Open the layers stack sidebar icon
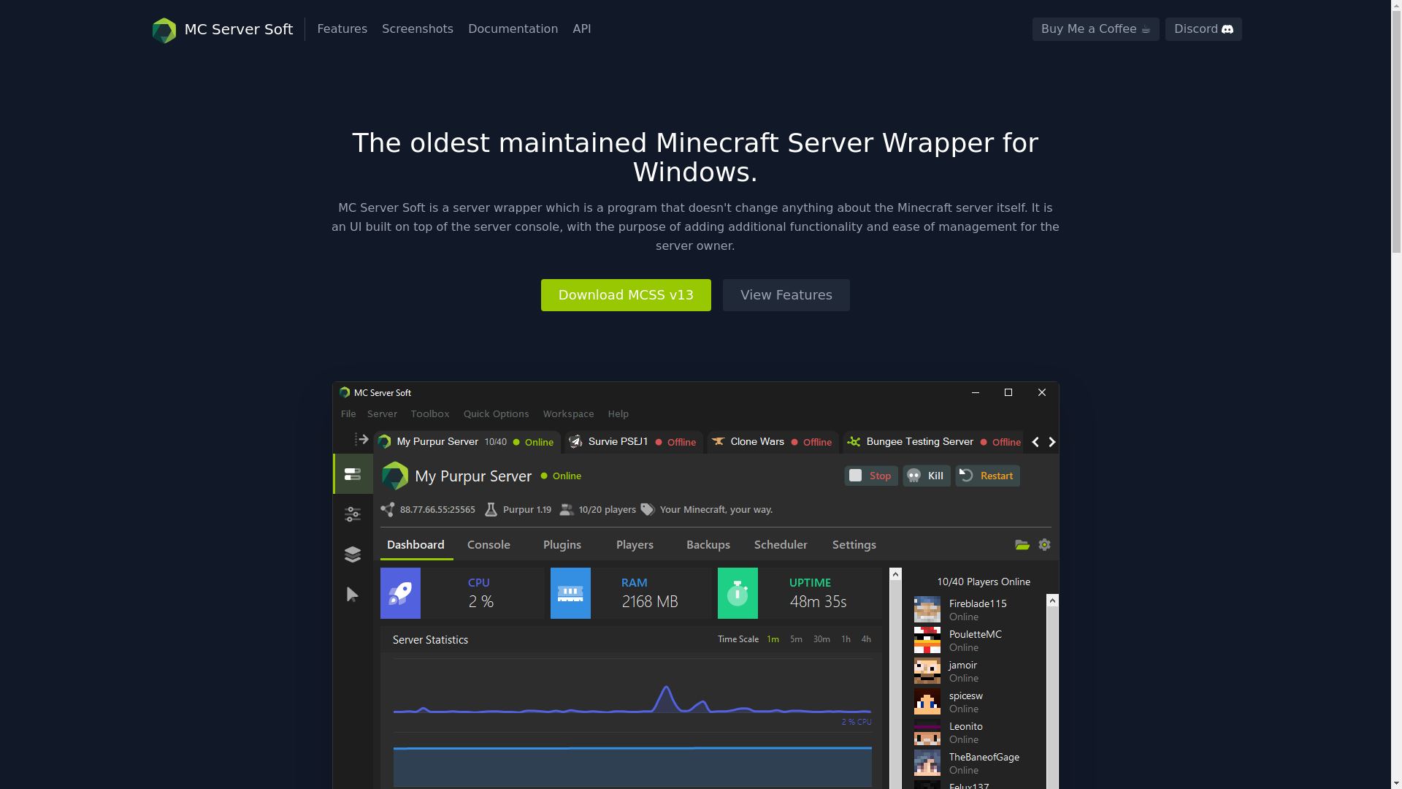Image resolution: width=1402 pixels, height=789 pixels. [353, 554]
